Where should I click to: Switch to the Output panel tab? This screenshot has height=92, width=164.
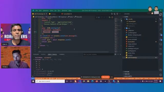pyautogui.click(x=43, y=54)
